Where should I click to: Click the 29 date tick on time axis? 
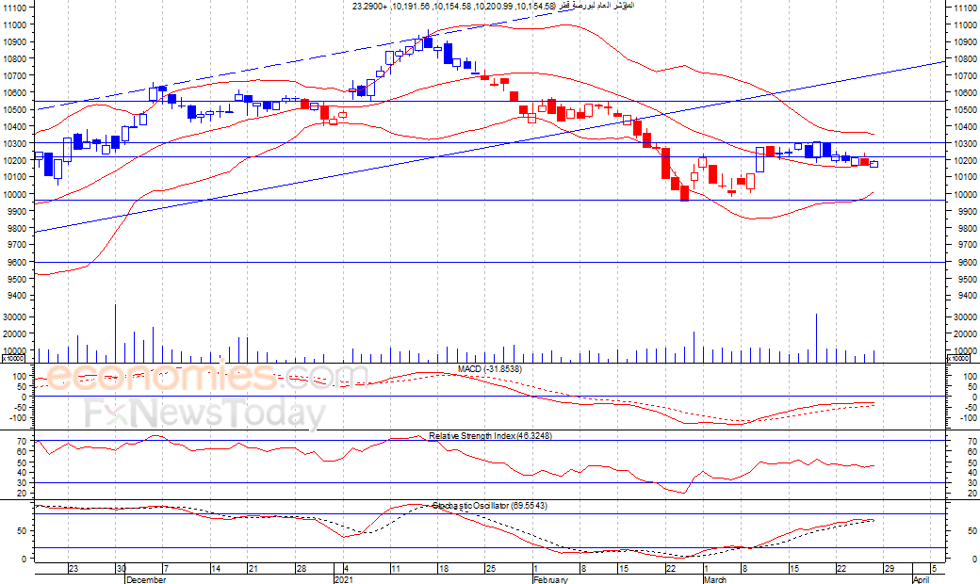889,568
